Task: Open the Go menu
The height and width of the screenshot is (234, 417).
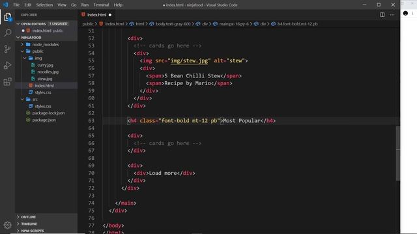Action: point(74,5)
